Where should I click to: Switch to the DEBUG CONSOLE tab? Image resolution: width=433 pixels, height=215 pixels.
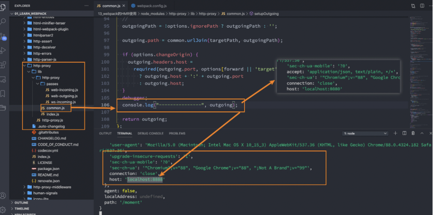pyautogui.click(x=150, y=133)
